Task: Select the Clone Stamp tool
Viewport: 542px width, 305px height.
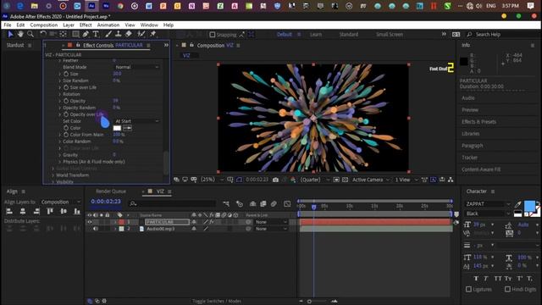Action: pyautogui.click(x=118, y=34)
